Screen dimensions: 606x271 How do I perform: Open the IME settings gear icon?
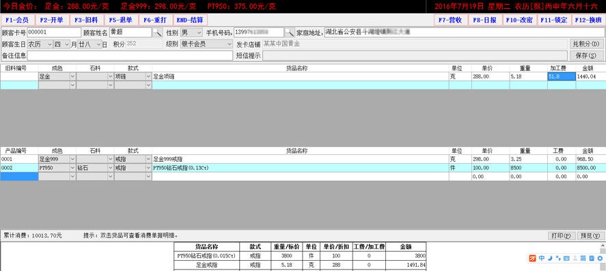(600, 258)
